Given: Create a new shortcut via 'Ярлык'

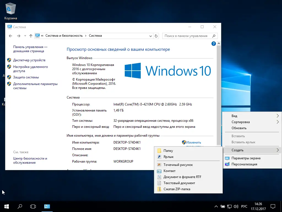Looking at the screenshot, I should [188, 157].
